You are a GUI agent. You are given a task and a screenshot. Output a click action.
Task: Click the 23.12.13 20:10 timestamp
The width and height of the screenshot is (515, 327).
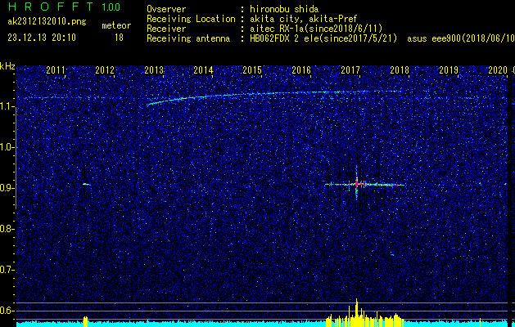point(41,37)
